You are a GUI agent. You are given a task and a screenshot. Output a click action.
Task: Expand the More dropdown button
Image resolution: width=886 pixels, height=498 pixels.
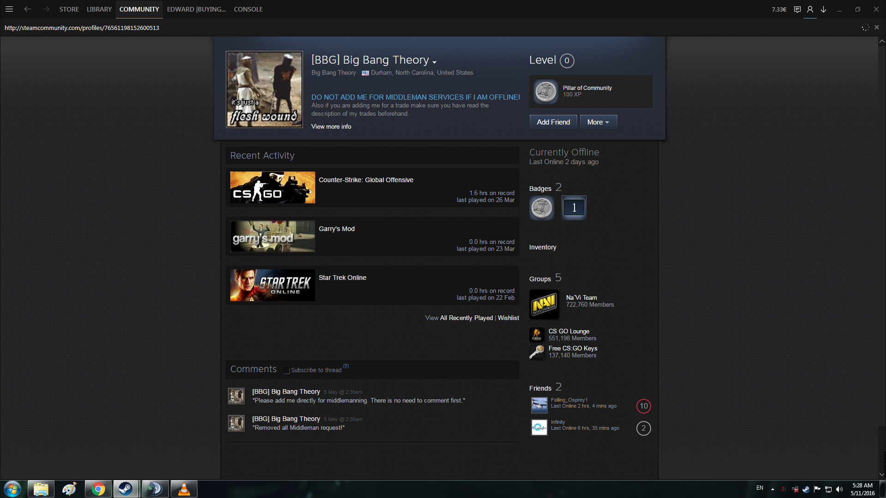click(598, 122)
